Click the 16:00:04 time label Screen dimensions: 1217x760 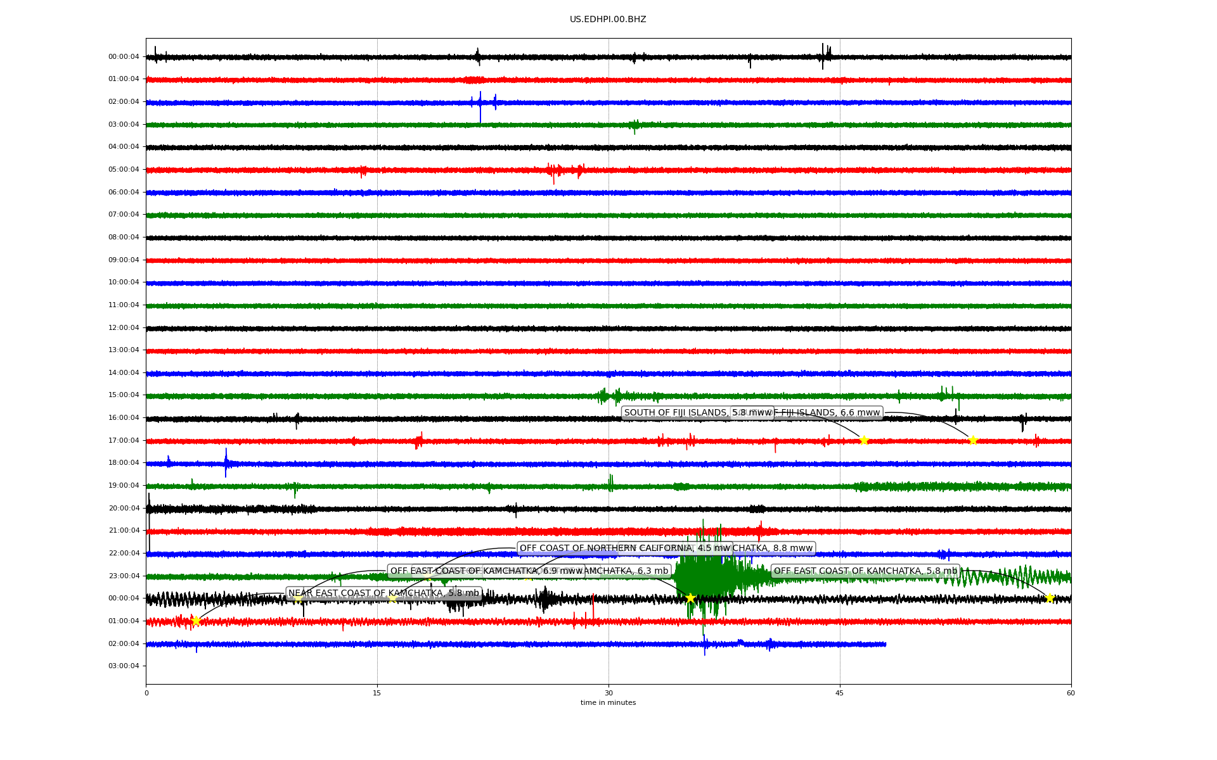pyautogui.click(x=124, y=418)
